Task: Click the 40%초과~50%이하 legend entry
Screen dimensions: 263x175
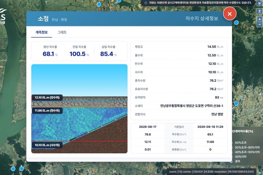Action: tap(247, 152)
